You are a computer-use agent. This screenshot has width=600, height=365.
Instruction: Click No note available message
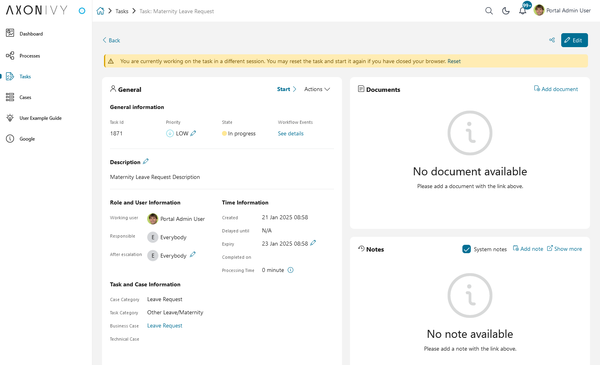click(x=470, y=334)
